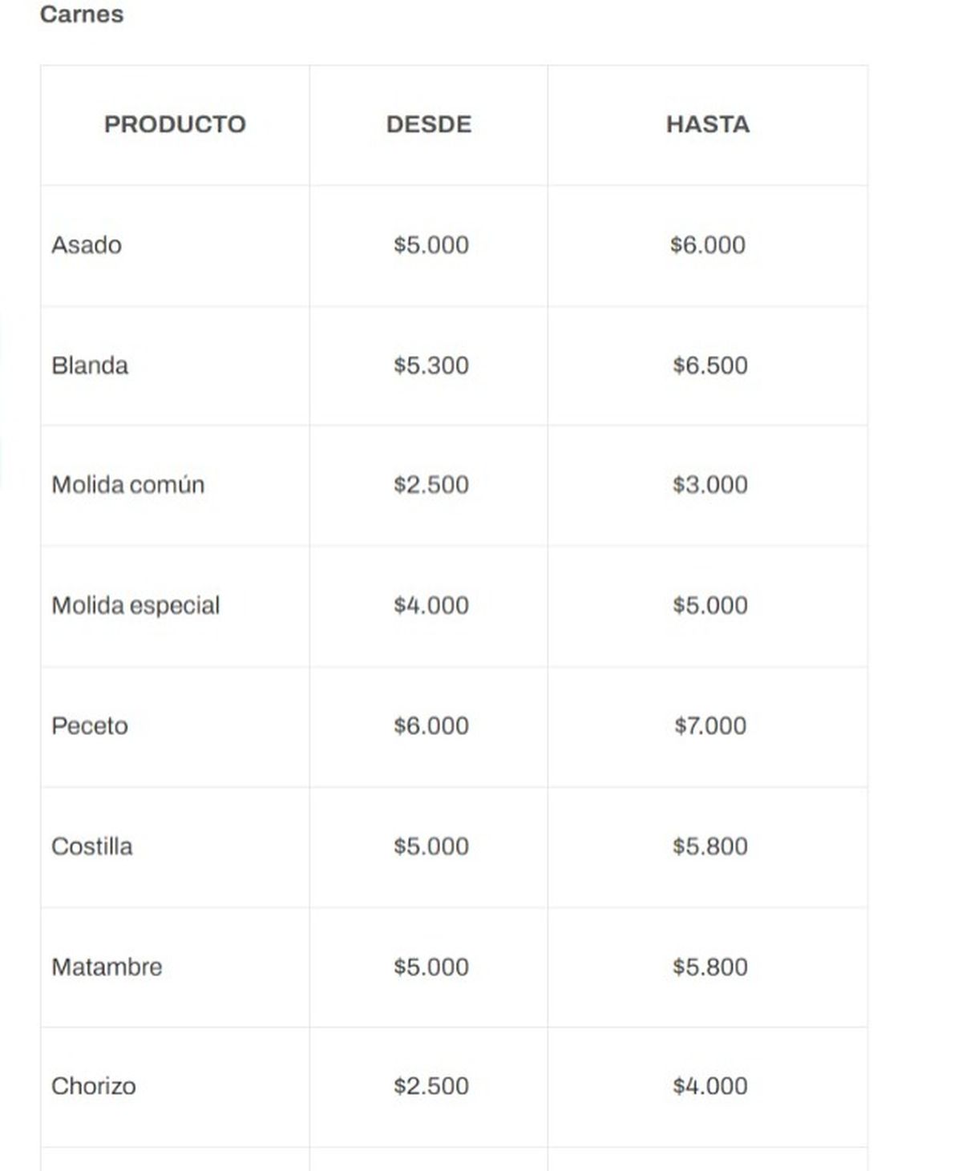Viewport: 962px width, 1171px height.
Task: Click Molida especial's $4.000 DESDE price
Action: click(431, 605)
